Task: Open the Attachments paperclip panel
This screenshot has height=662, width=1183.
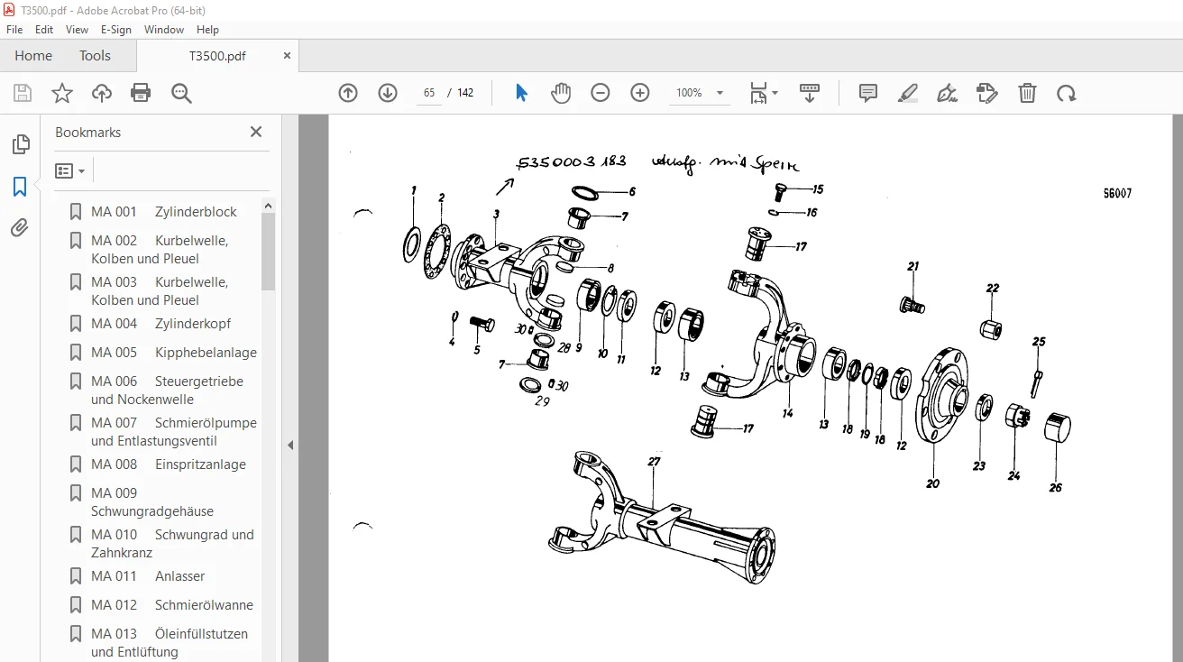Action: click(x=20, y=228)
